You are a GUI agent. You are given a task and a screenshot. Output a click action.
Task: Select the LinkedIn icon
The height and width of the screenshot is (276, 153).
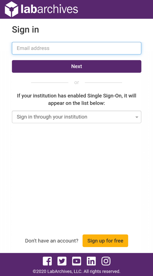click(91, 261)
